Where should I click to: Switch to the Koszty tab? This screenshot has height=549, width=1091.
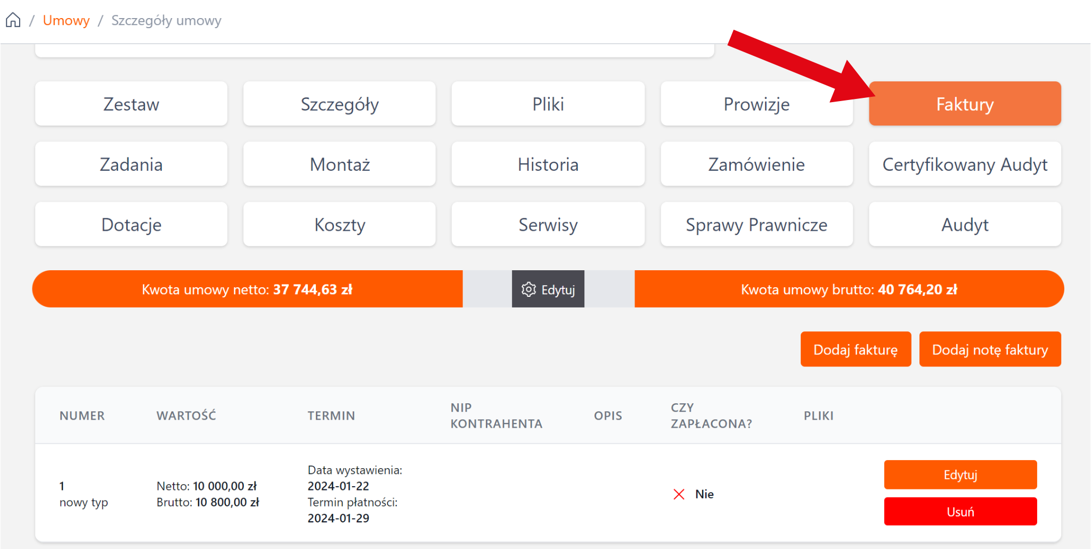pos(339,224)
